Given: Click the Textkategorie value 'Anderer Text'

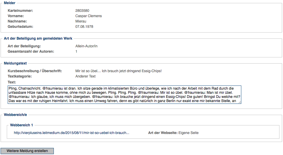Looking at the screenshot, I should click(85, 76).
